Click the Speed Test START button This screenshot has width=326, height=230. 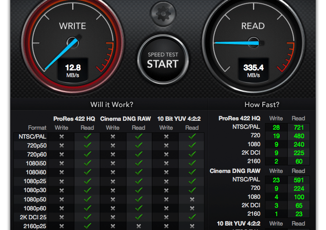tap(163, 60)
